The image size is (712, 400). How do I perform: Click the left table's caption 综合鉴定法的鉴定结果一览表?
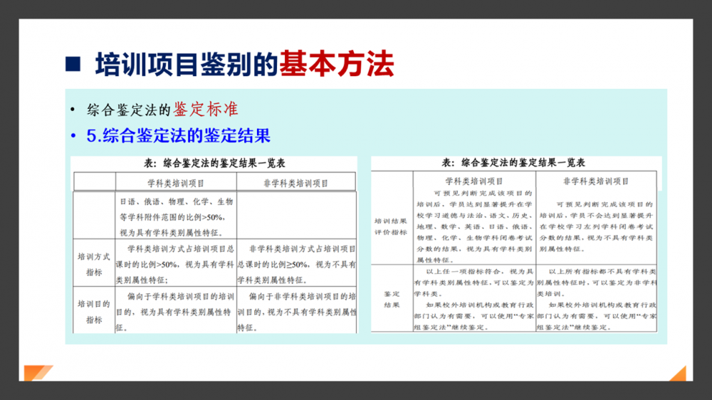214,163
